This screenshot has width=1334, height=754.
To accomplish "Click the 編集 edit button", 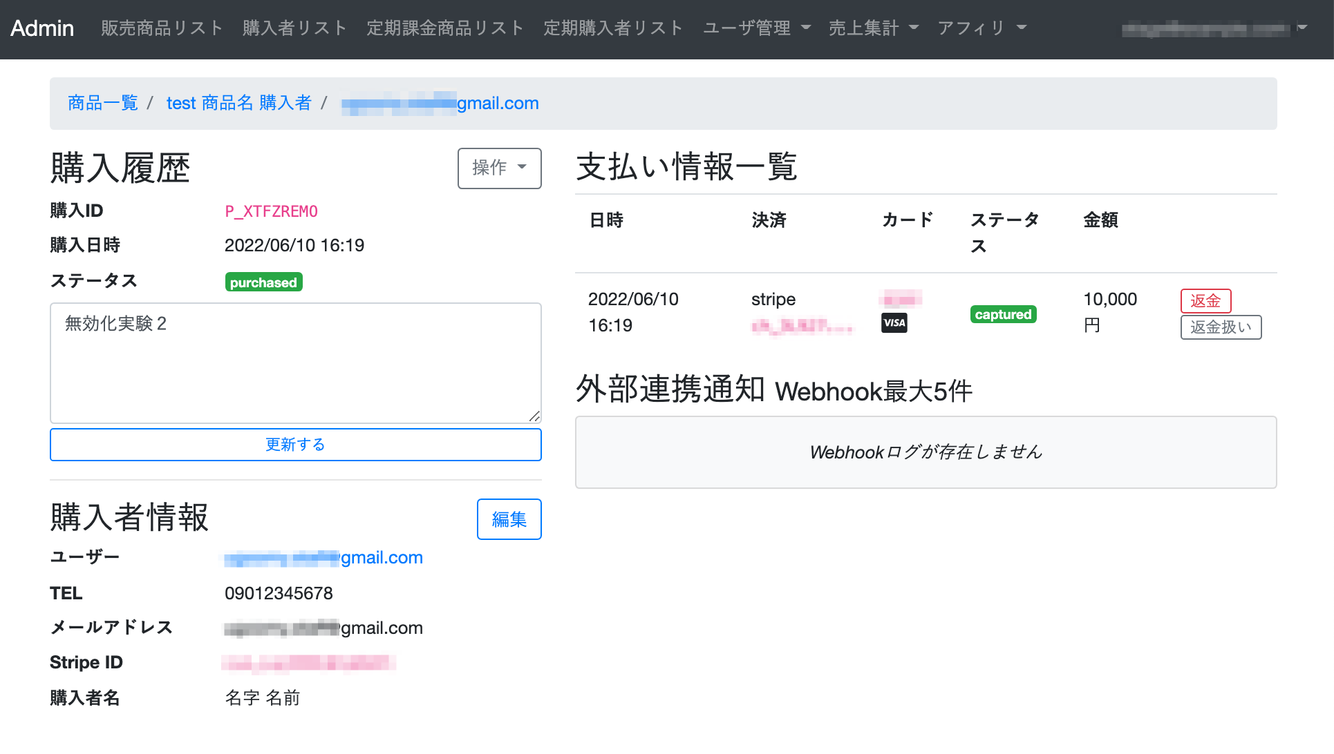I will click(509, 519).
